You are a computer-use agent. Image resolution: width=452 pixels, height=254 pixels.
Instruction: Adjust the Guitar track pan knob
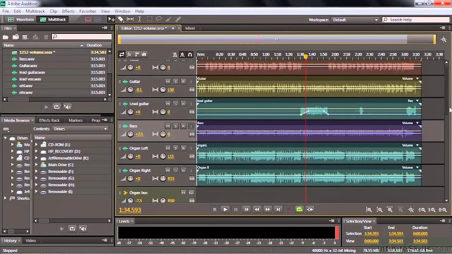pyautogui.click(x=163, y=90)
